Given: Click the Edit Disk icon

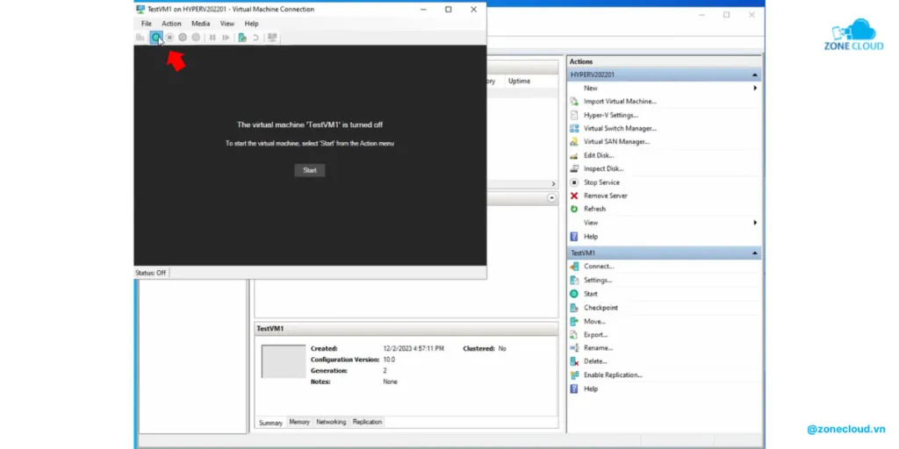Looking at the screenshot, I should pyautogui.click(x=574, y=155).
